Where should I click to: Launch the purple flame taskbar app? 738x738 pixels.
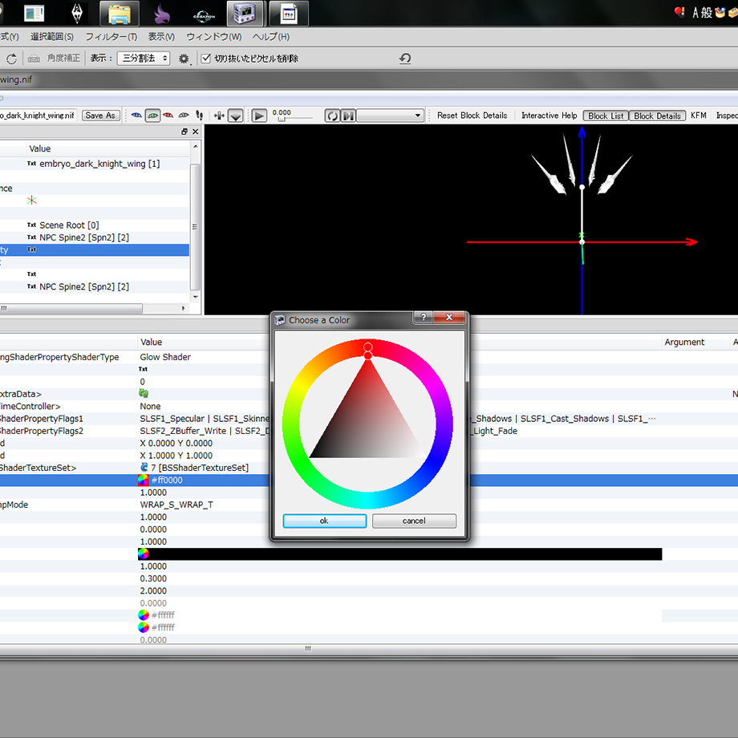(161, 14)
